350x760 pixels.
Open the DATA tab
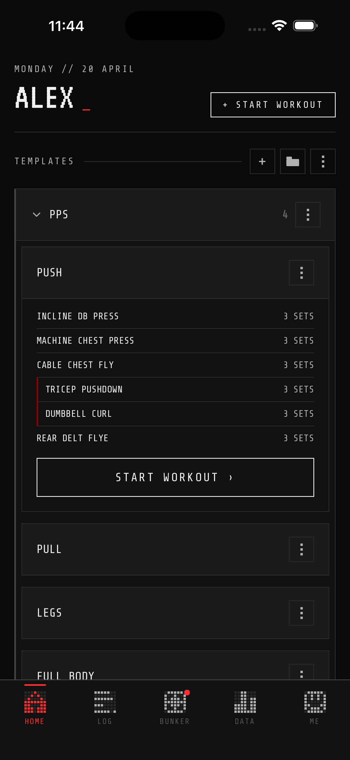pyautogui.click(x=245, y=708)
